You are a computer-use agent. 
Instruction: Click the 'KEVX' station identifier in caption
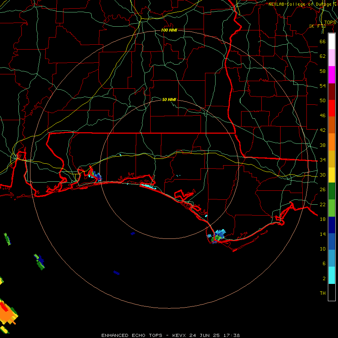click(179, 335)
